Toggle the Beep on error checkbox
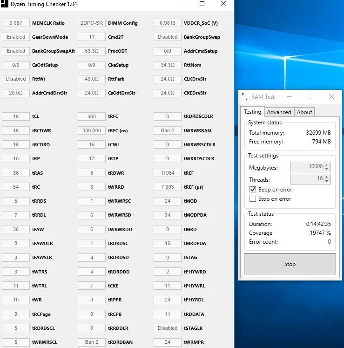The width and height of the screenshot is (344, 348). 253,189
